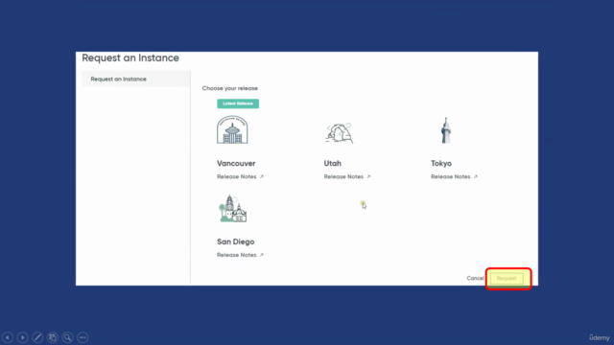Screen dimensions: 614x345
Task: Open the pen annotation tool icon
Action: pos(37,337)
